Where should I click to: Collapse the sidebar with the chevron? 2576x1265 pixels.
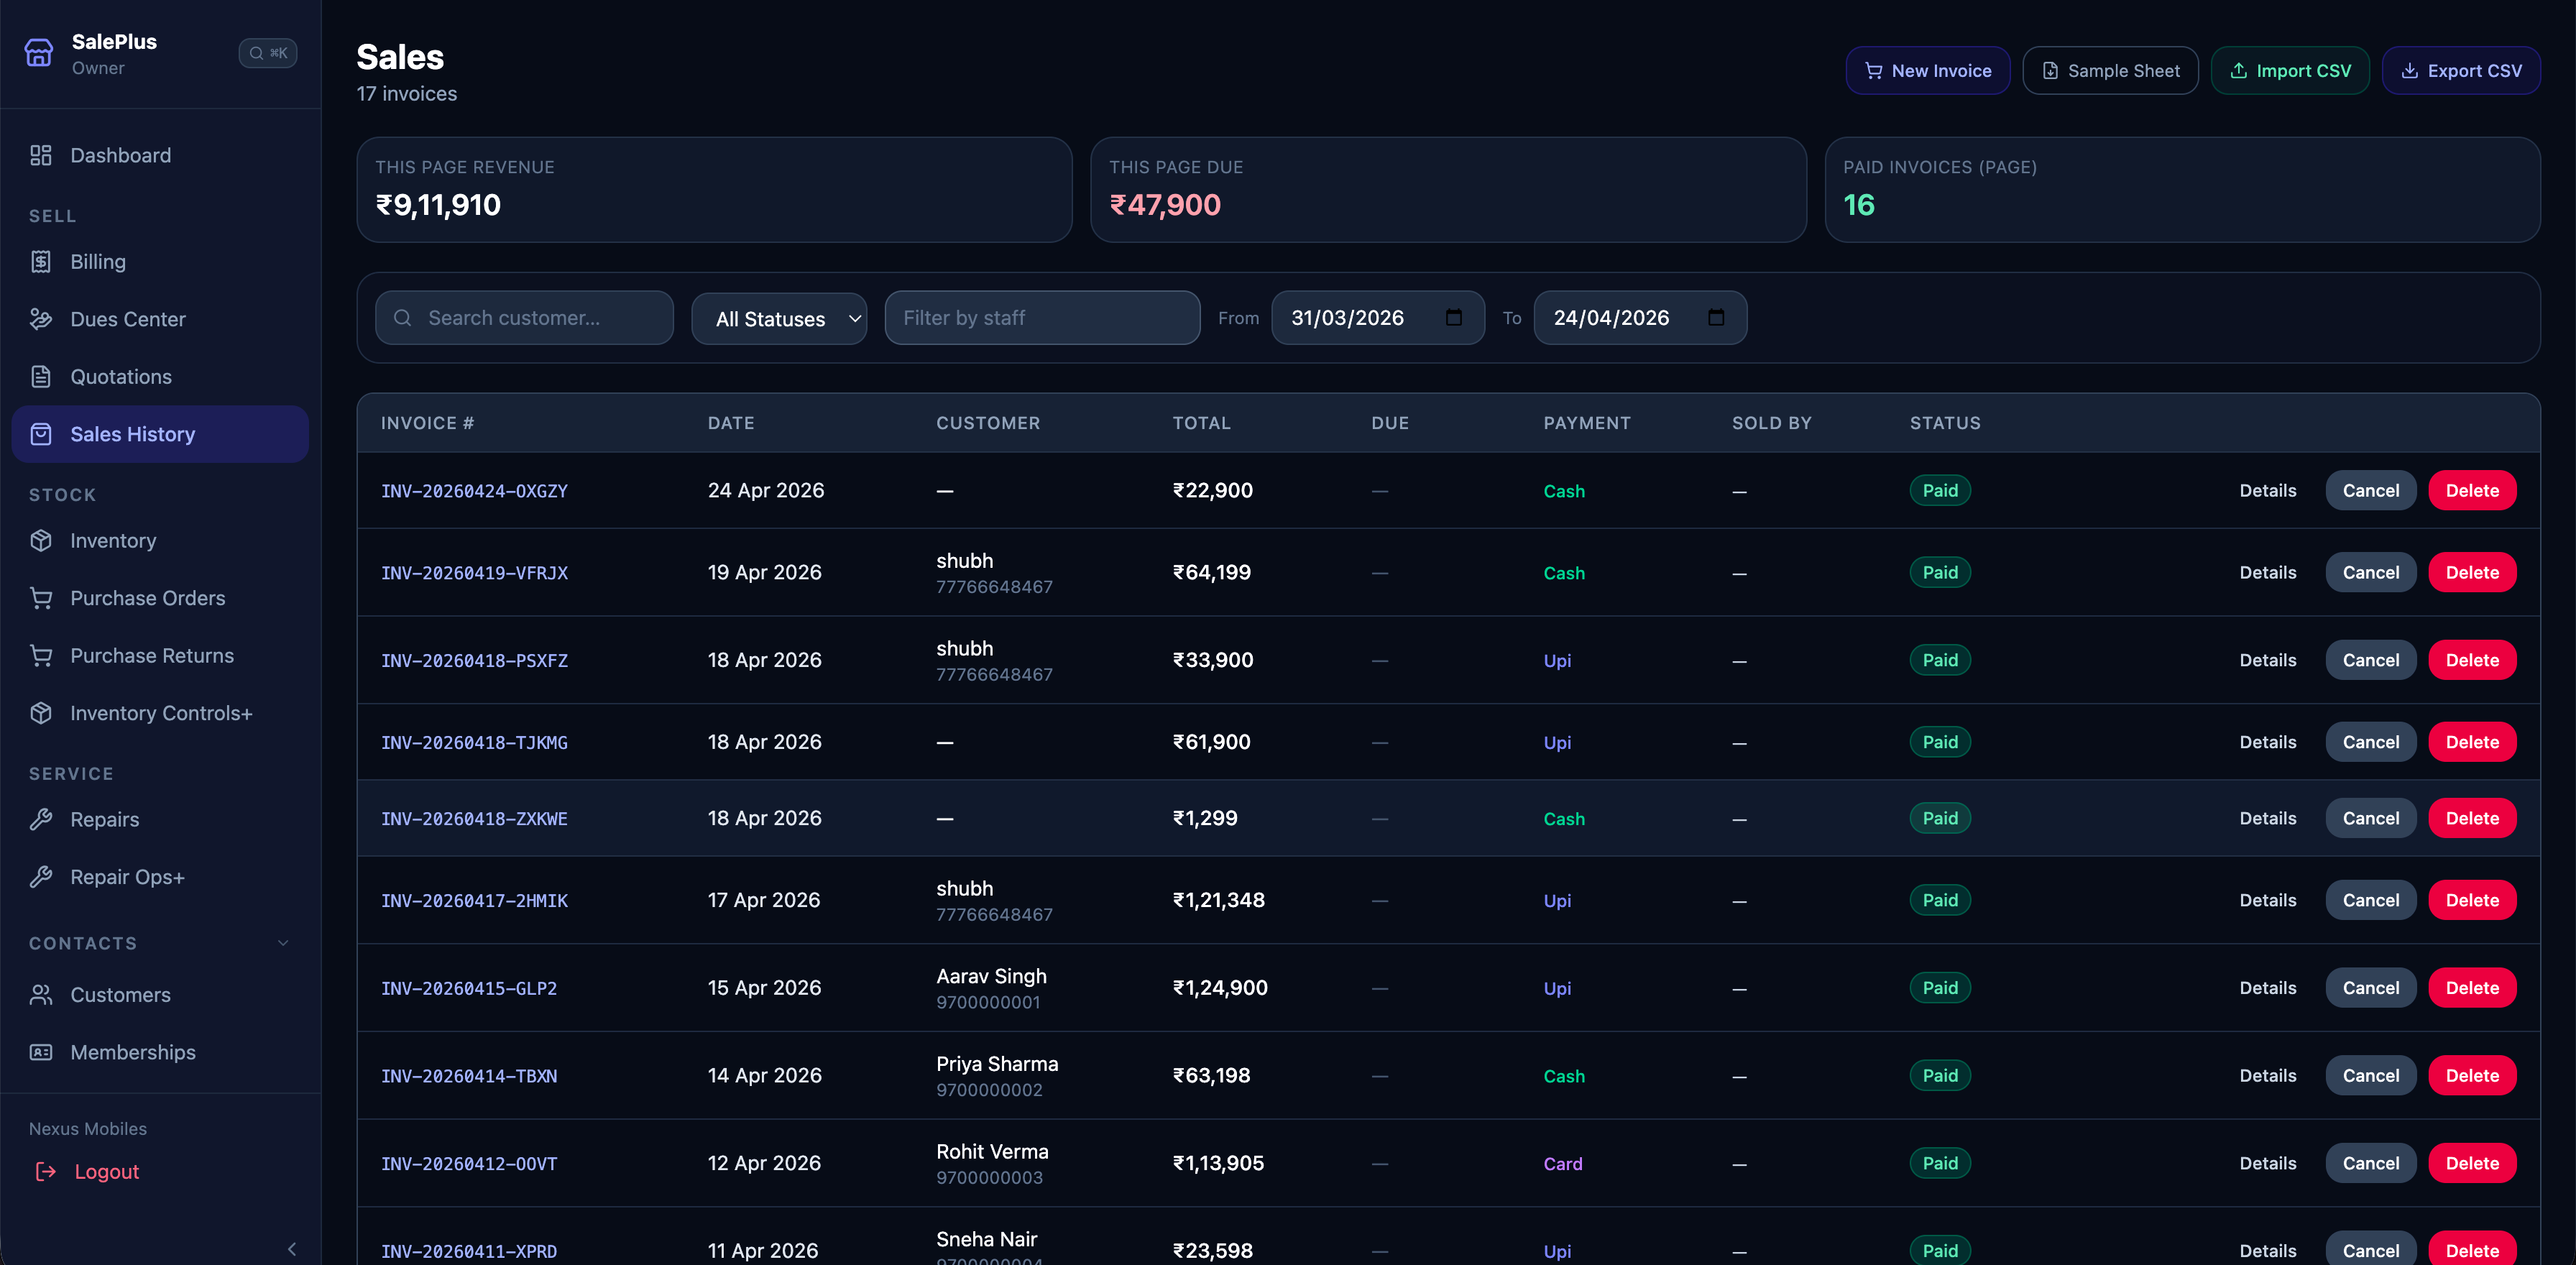point(292,1249)
